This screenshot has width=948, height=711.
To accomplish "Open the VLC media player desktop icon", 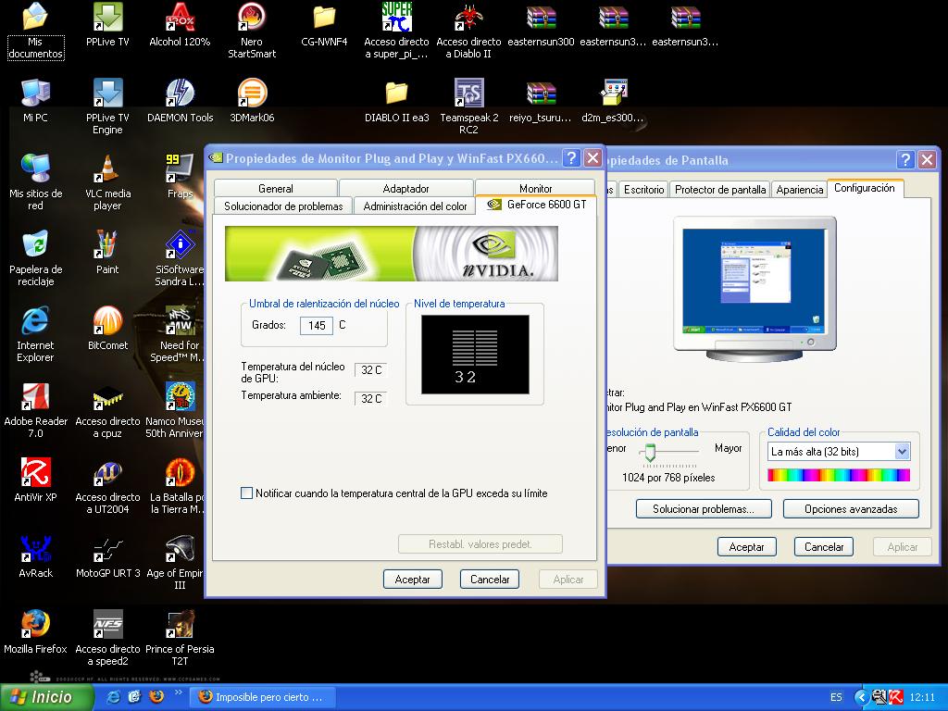I will pos(107,169).
